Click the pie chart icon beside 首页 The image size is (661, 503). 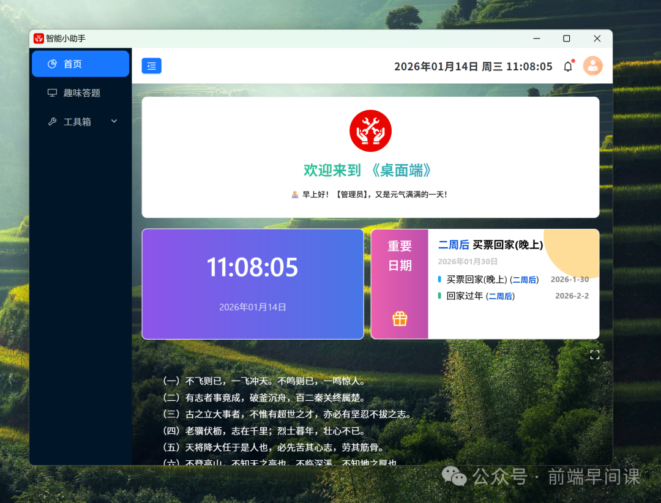52,64
